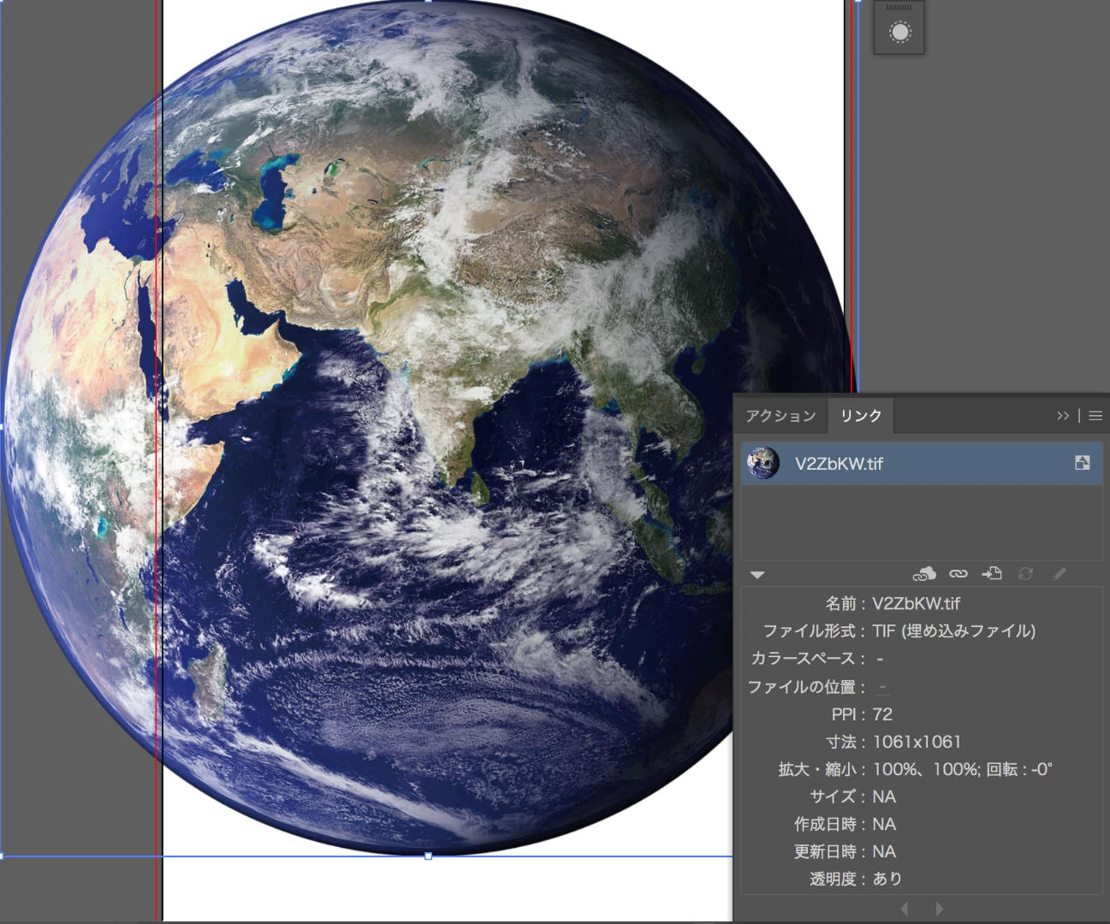The width and height of the screenshot is (1110, 924).
Task: Click the embedded-file icon on V2ZbKW.tif row
Action: [1083, 463]
